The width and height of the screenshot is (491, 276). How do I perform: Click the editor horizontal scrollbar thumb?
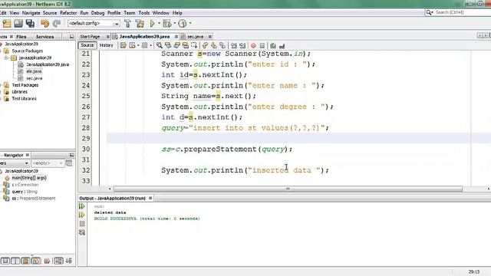288,189
